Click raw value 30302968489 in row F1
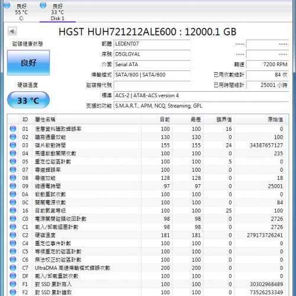The width and height of the screenshot is (296, 296). click(266, 284)
